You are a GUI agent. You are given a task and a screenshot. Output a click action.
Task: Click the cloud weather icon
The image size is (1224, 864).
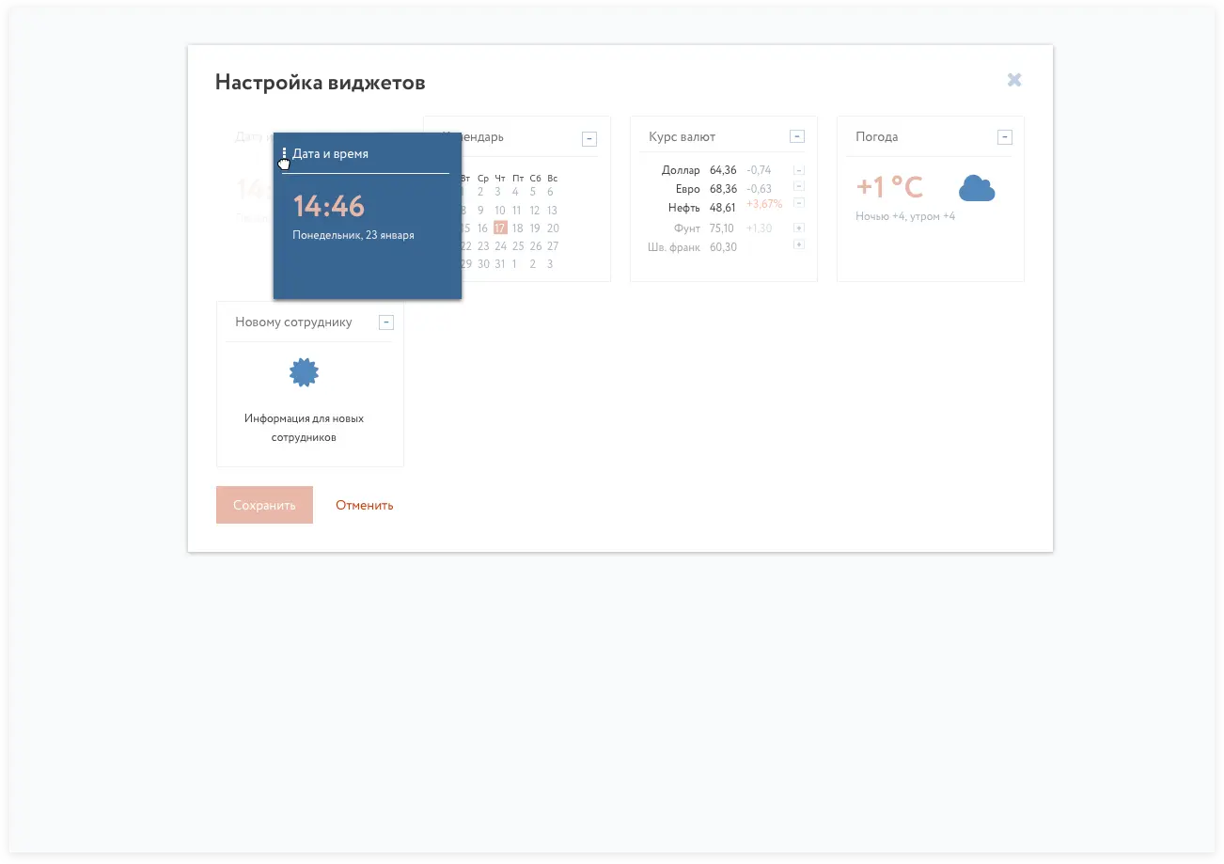pyautogui.click(x=977, y=189)
